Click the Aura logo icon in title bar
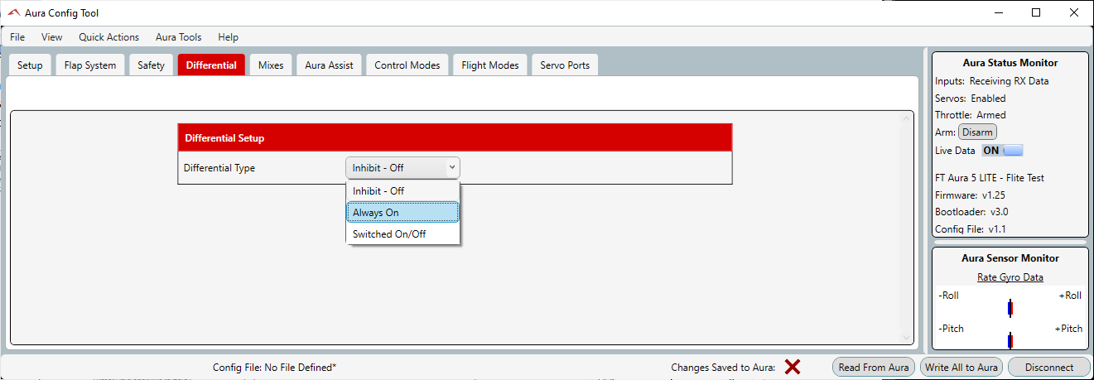This screenshot has width=1094, height=380. point(13,13)
